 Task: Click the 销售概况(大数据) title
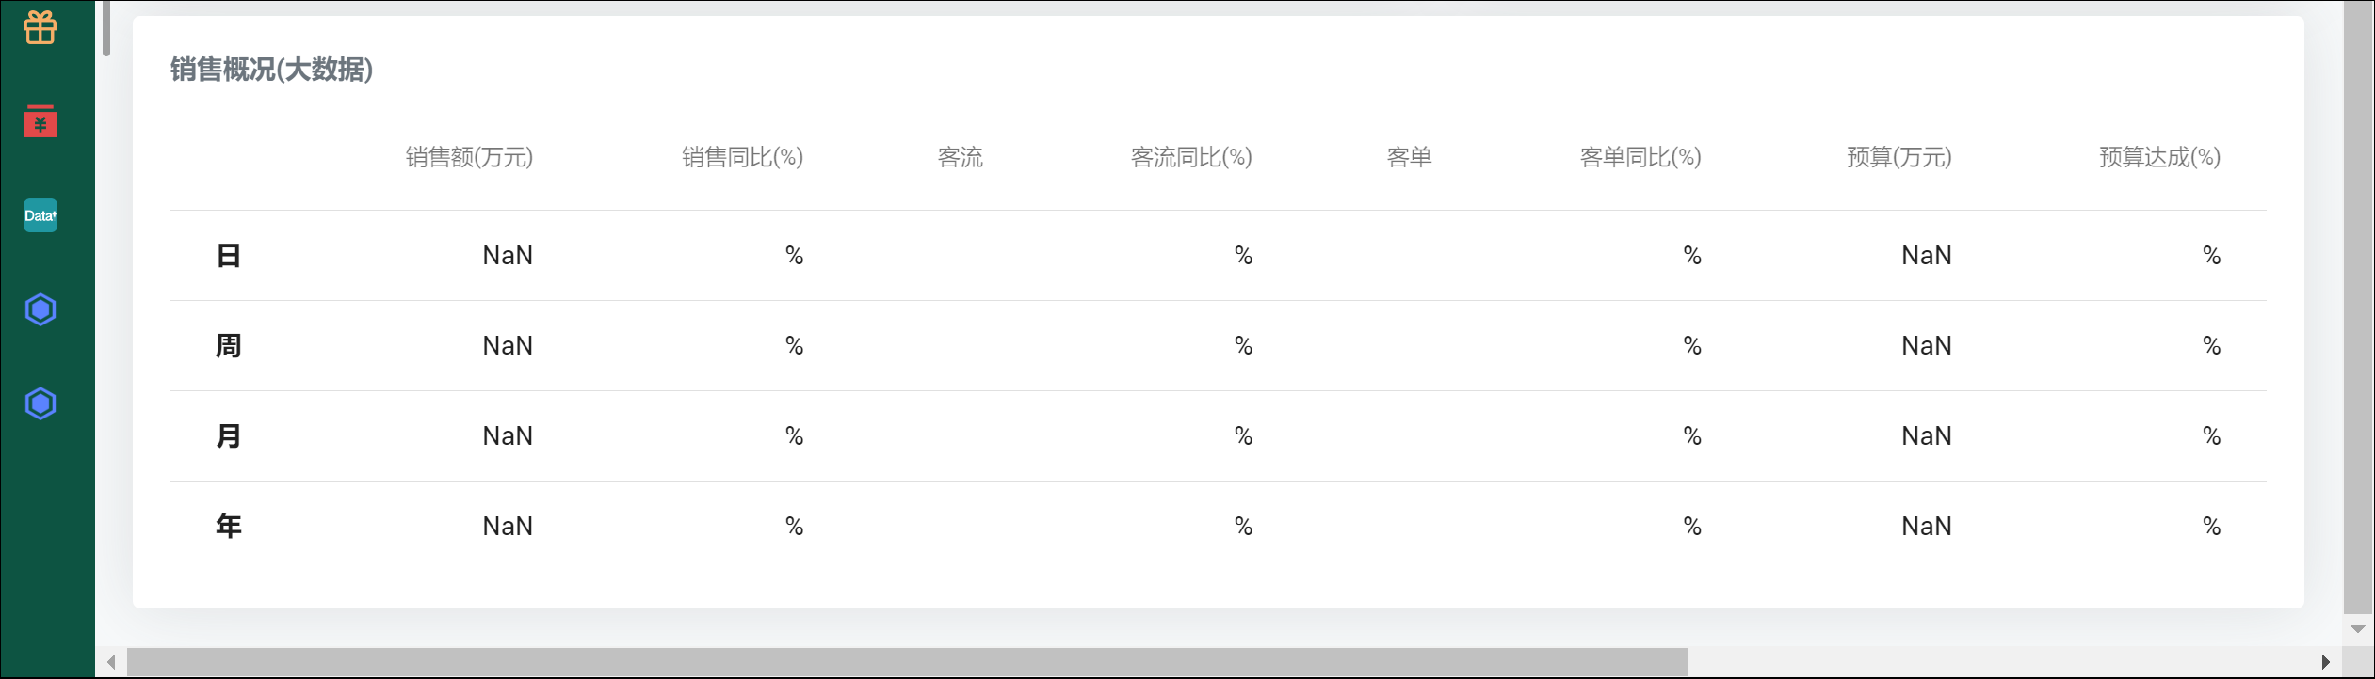click(271, 70)
